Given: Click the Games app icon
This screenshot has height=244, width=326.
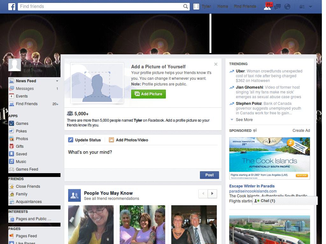Looking at the screenshot, I should coord(12,124).
